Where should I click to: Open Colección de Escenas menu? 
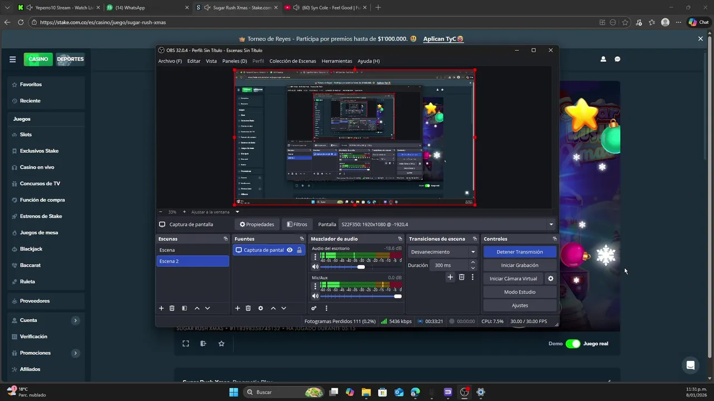[x=292, y=61]
